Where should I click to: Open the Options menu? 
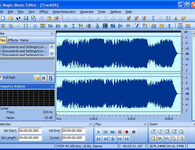(115, 12)
